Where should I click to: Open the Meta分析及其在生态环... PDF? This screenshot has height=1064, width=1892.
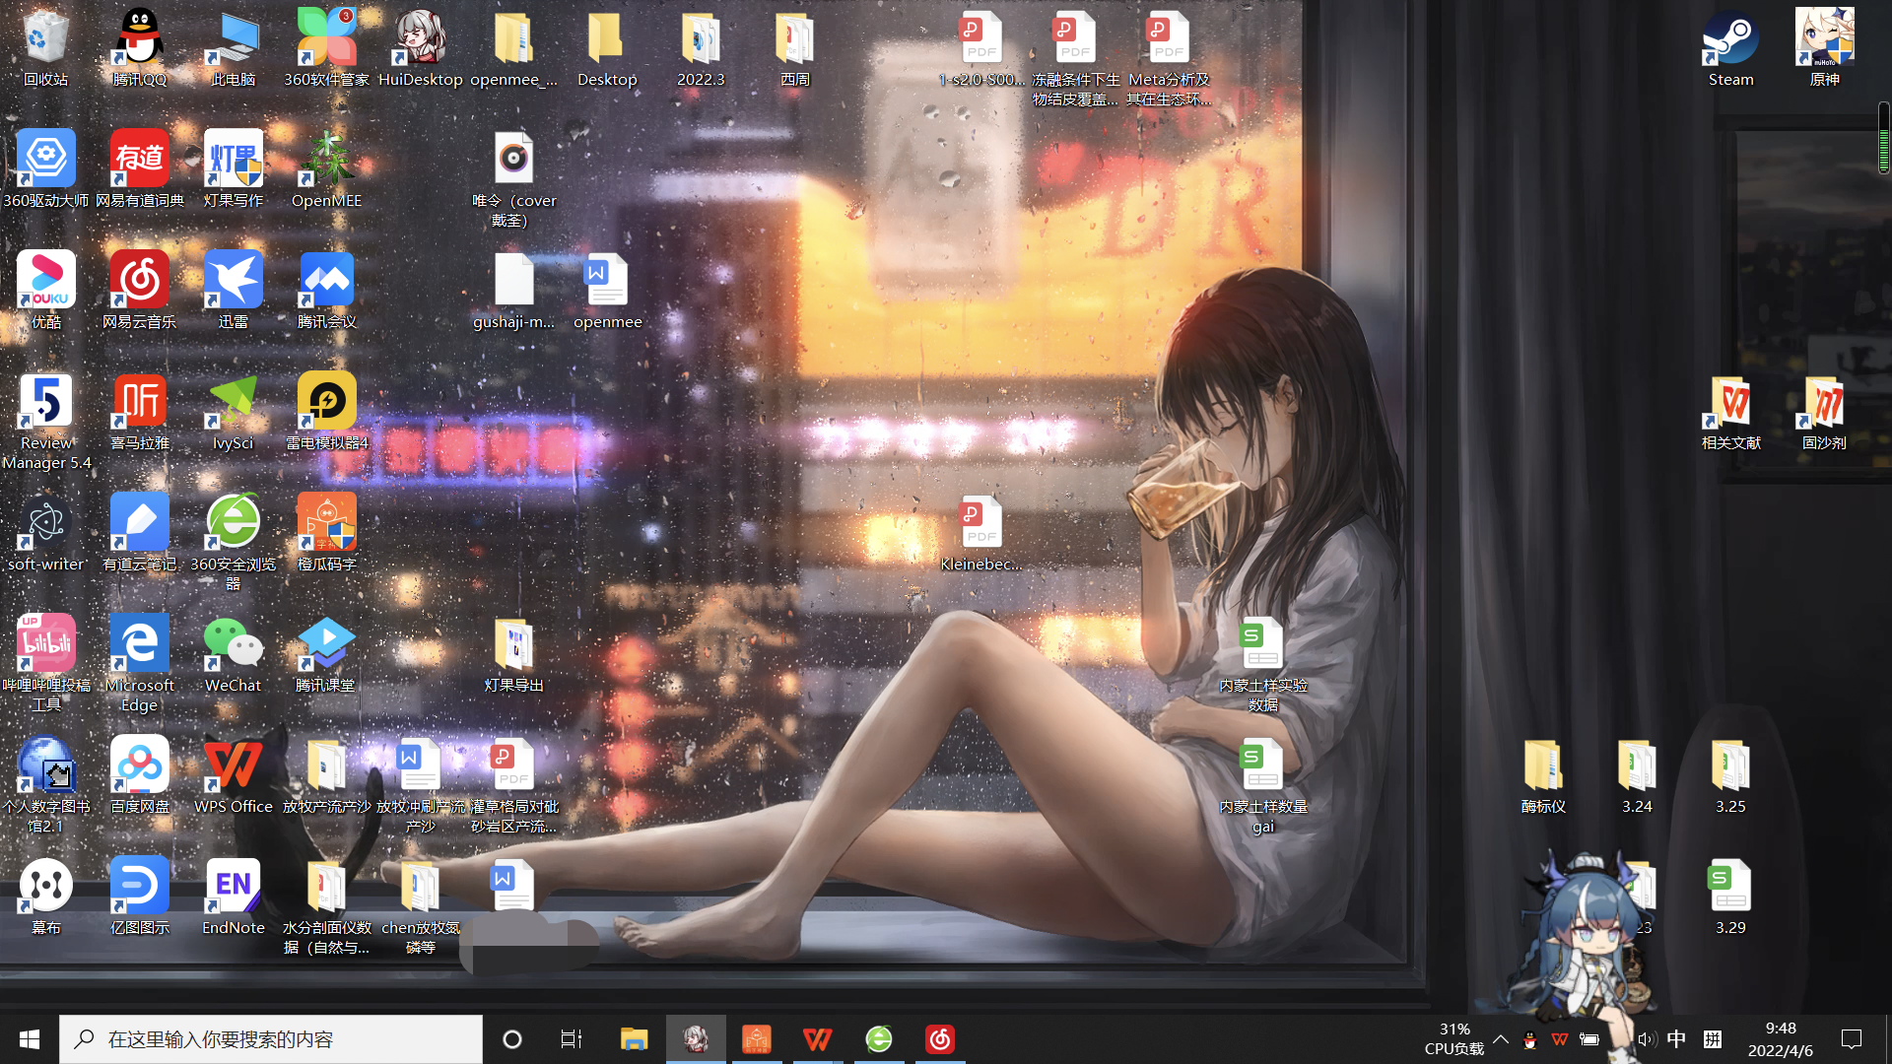(1169, 58)
